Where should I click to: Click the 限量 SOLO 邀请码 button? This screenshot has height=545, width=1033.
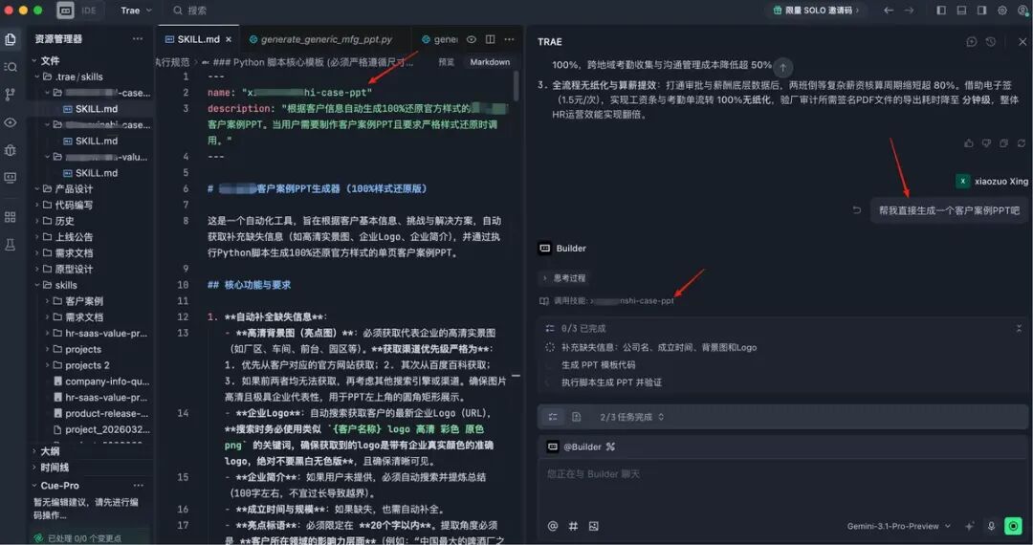coord(816,11)
